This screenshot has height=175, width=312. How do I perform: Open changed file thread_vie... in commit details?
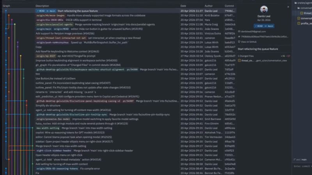tap(264, 61)
